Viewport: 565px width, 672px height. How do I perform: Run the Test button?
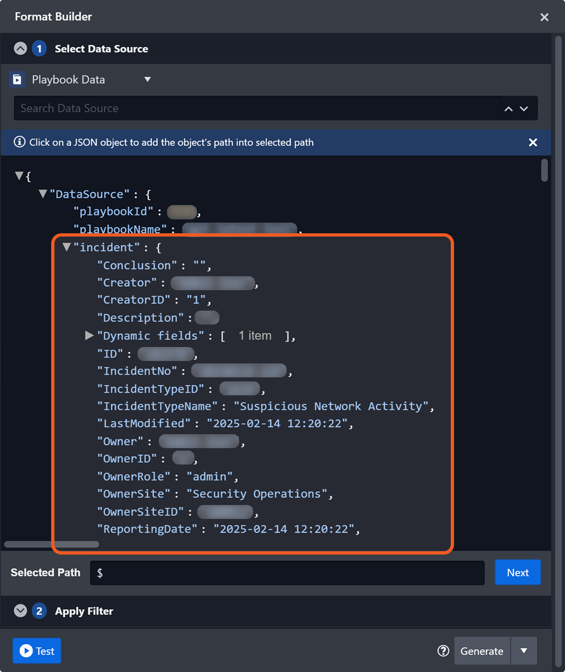pyautogui.click(x=37, y=651)
